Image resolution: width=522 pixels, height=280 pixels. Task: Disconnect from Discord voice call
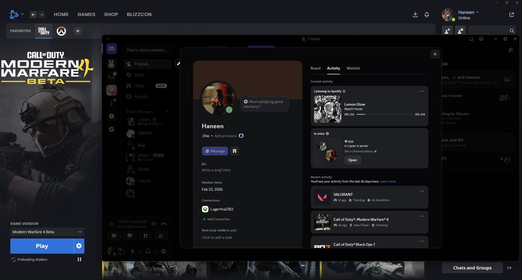coord(164,224)
